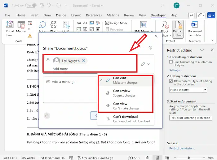Click the help icon in Share dialog
The width and height of the screenshot is (217, 160).
150,48
